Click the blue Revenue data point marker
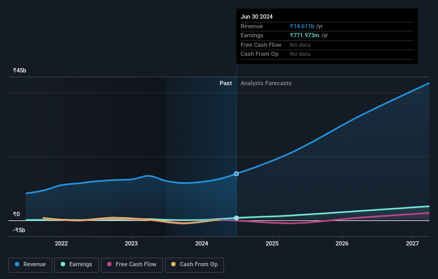Image resolution: width=438 pixels, height=279 pixels. pyautogui.click(x=236, y=174)
